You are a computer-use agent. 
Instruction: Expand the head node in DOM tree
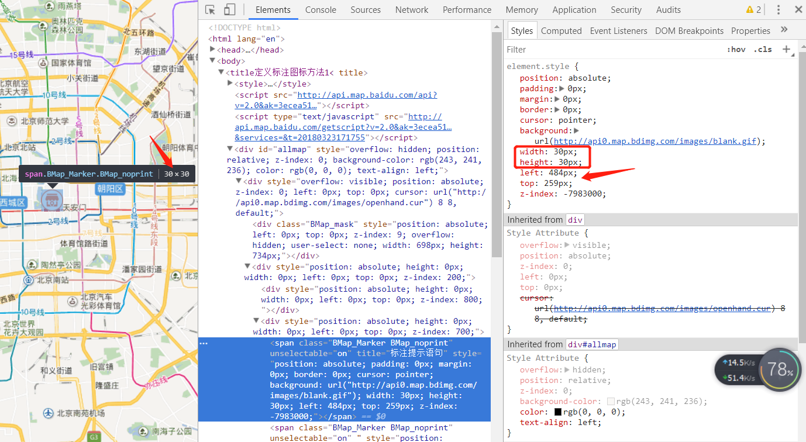click(x=212, y=50)
